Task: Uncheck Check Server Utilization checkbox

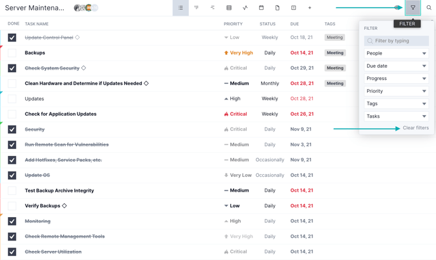Action: 12,252
